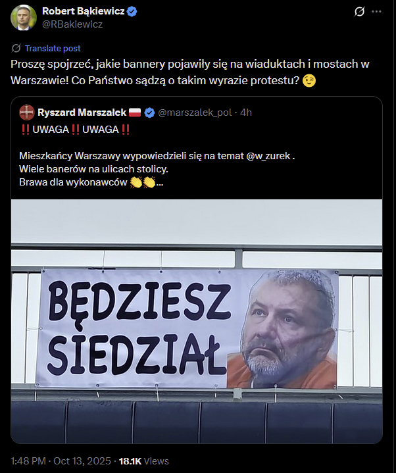Screen dimensions: 396x473
Task: Click the verified badge next to Ryszard Marszałek
Action: (x=149, y=112)
